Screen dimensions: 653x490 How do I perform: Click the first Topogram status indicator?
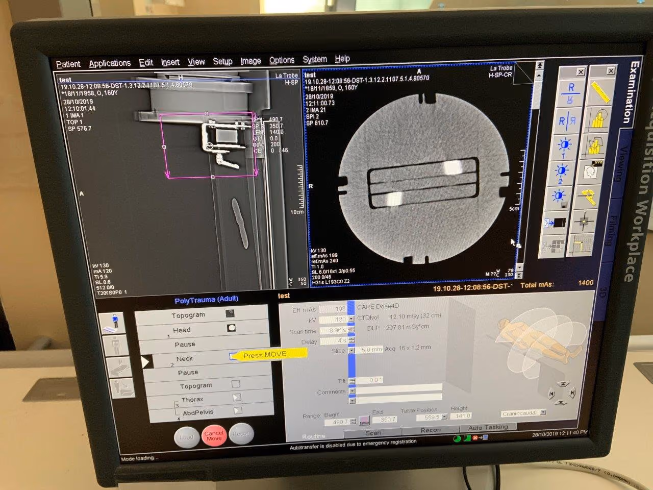pyautogui.click(x=230, y=313)
